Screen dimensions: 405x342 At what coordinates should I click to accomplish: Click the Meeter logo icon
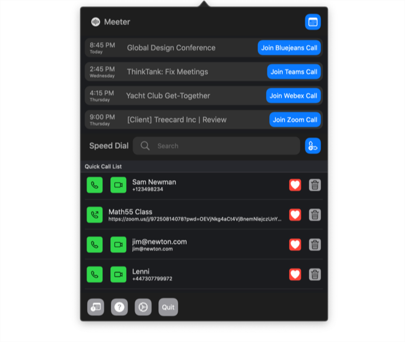click(x=95, y=22)
